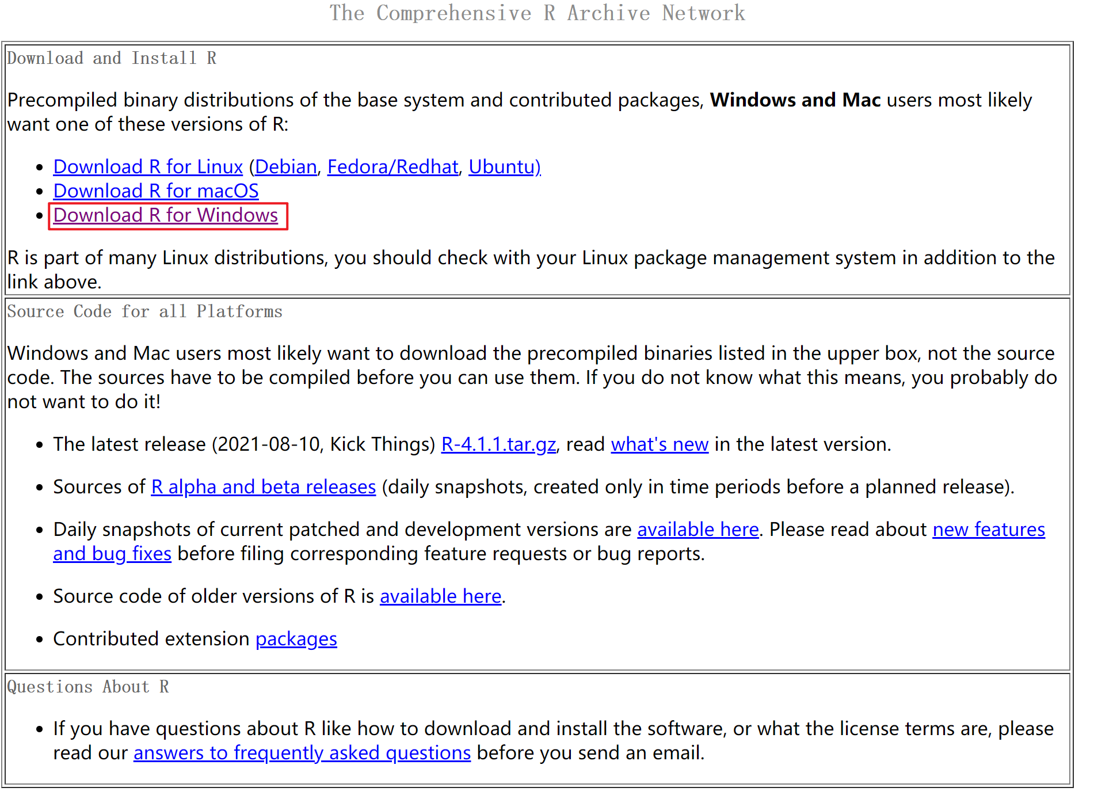
Task: Click the 2021-08-10 Kick Things release text
Action: pyautogui.click(x=323, y=444)
